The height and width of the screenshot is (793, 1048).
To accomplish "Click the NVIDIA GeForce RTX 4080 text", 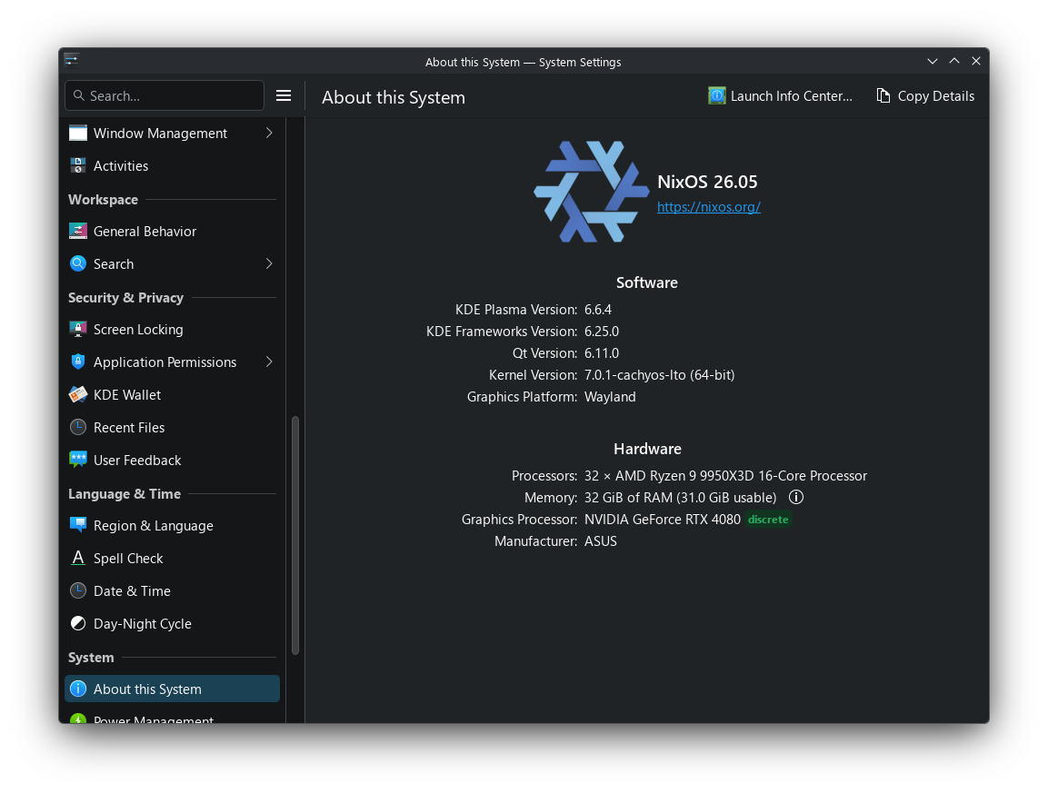I will [663, 519].
